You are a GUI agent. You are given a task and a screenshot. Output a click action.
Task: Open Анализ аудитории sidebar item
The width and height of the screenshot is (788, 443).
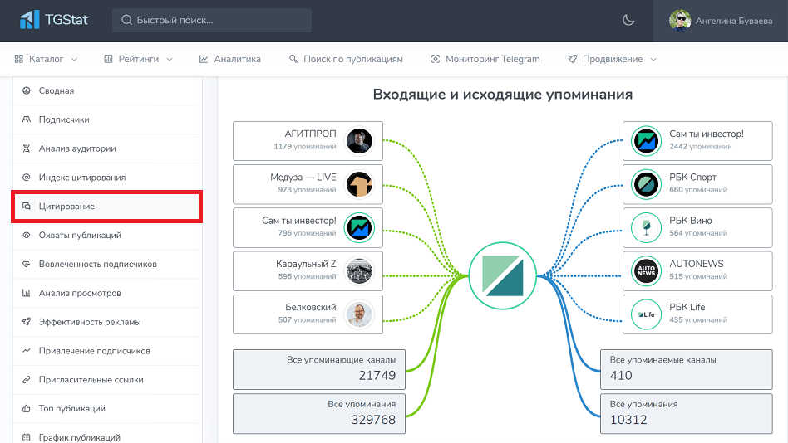(107, 148)
